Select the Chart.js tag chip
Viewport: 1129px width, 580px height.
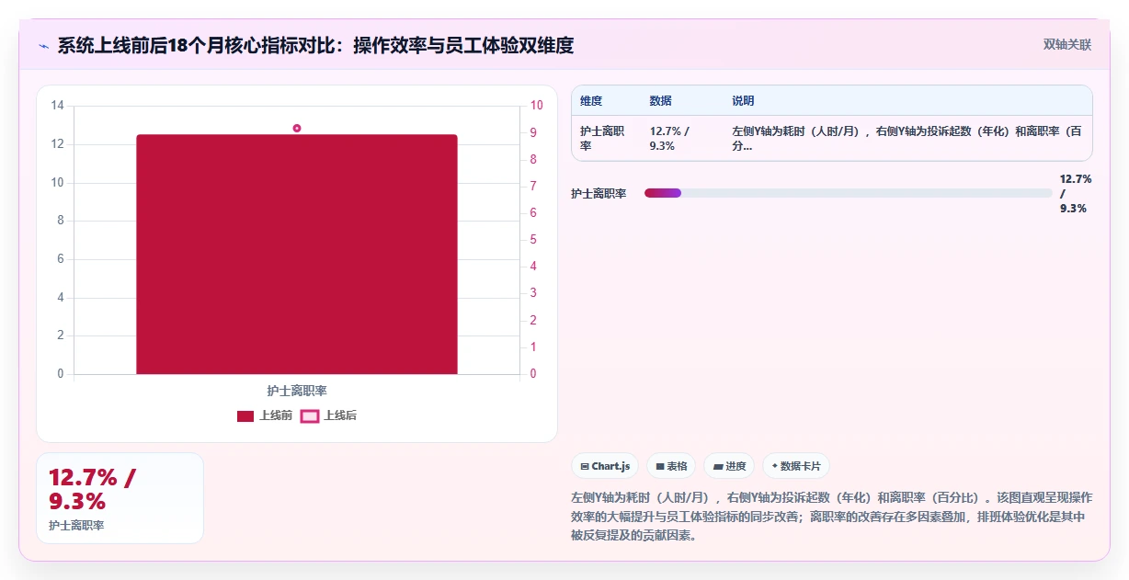coord(605,466)
